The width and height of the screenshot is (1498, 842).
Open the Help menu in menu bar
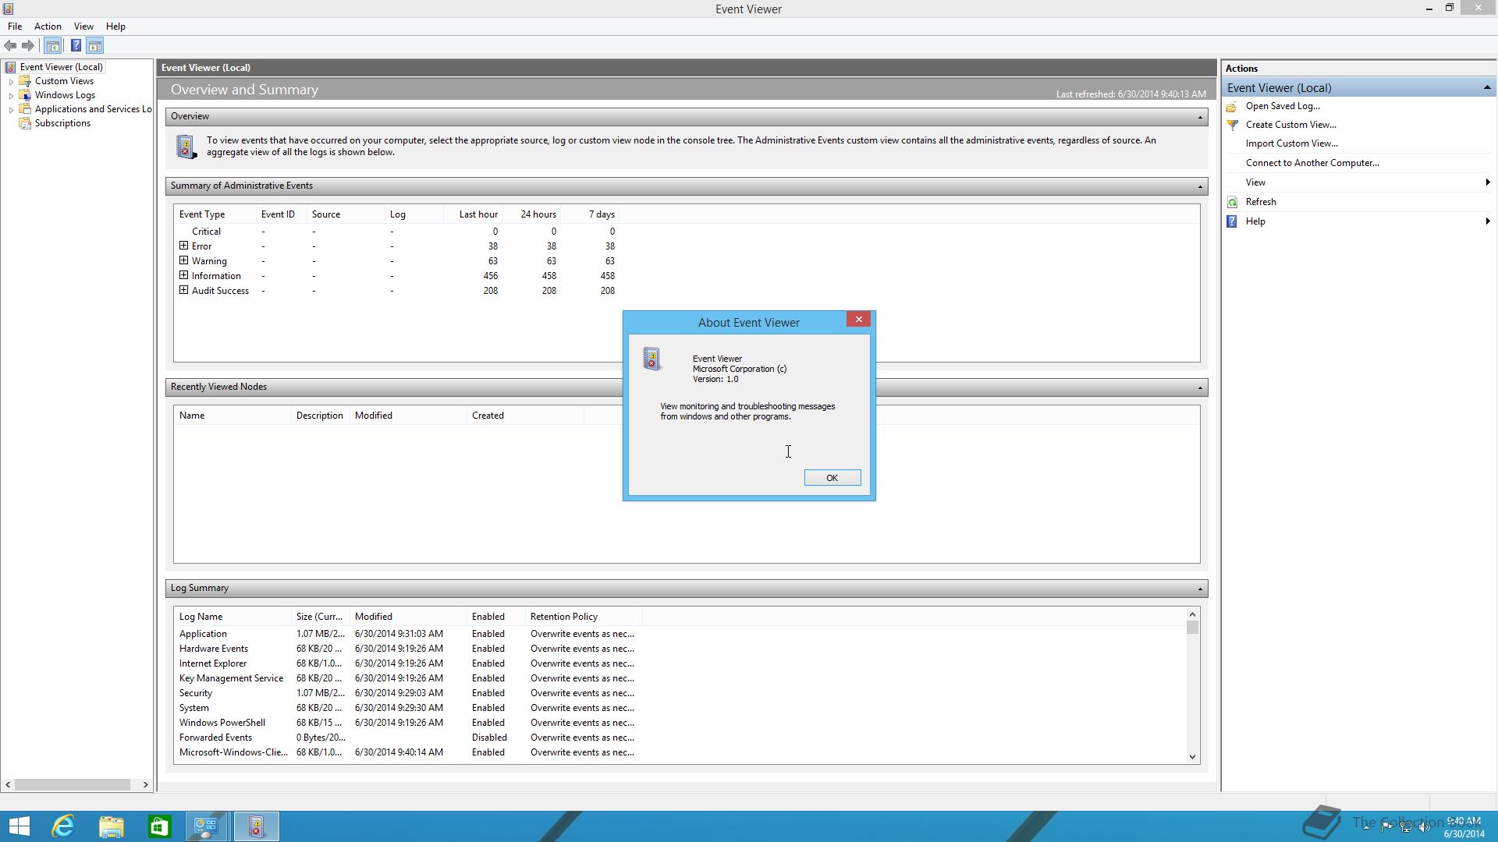[x=115, y=27]
